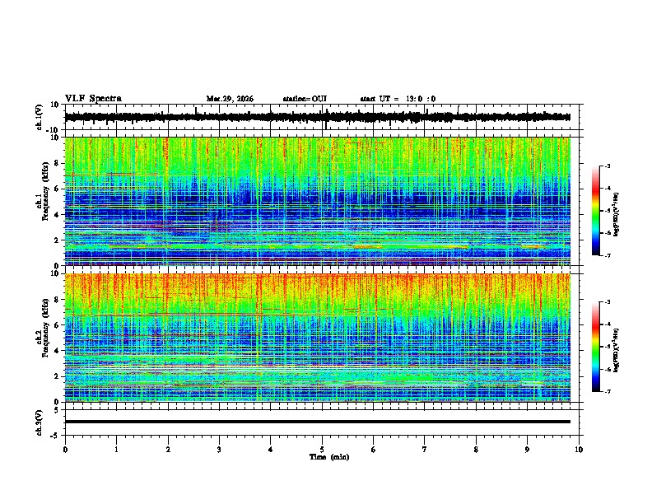The image size is (652, 504).
Task: Click time-axis tick label 8
Action: point(476,450)
